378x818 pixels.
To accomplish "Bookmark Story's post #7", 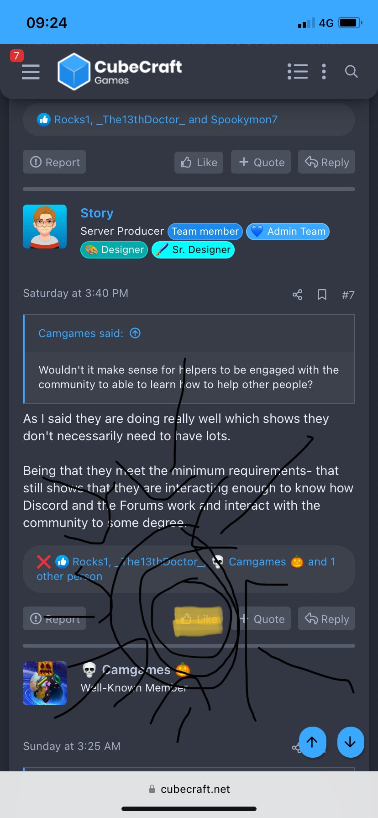I will tap(322, 295).
